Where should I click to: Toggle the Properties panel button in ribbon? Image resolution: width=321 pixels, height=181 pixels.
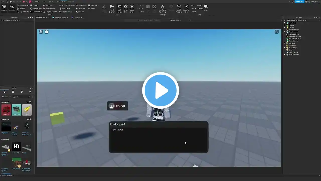tap(12, 8)
